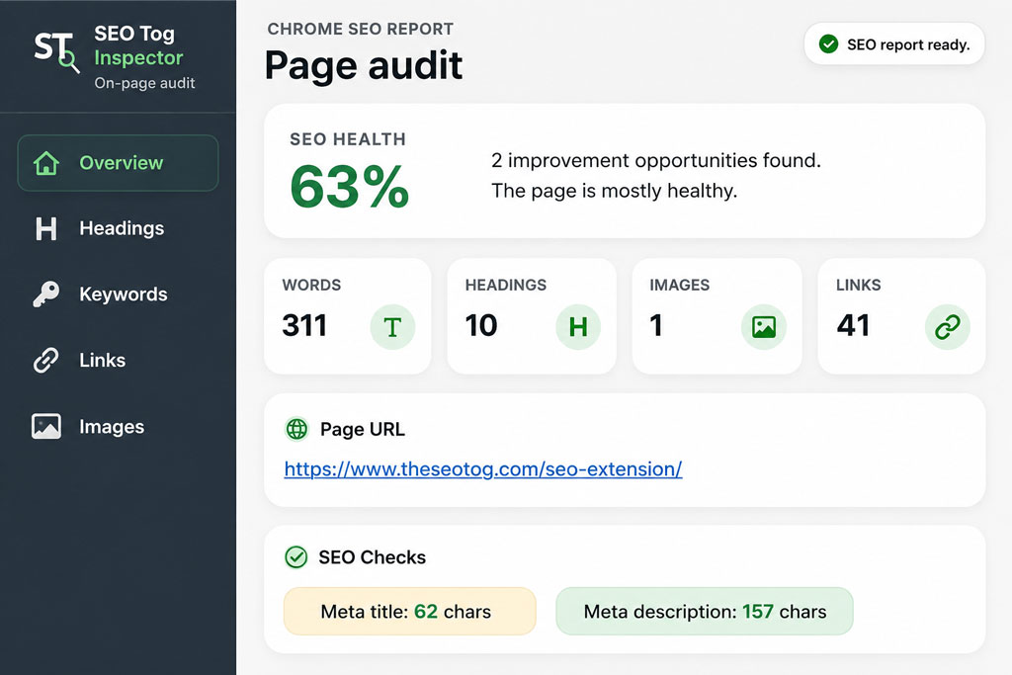The height and width of the screenshot is (675, 1012).
Task: Click the Headings H icon in sidebar
Action: (x=45, y=228)
